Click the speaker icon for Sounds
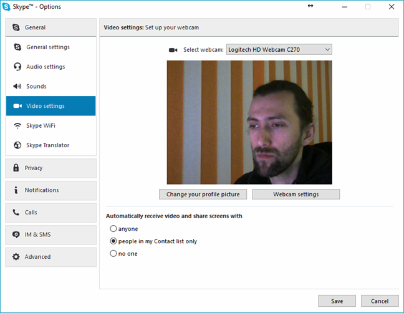Screen dimensions: 404x313 17,86
